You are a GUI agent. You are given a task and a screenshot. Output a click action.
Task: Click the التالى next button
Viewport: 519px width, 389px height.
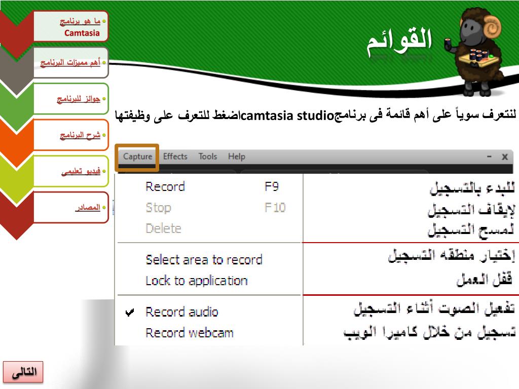pyautogui.click(x=23, y=372)
